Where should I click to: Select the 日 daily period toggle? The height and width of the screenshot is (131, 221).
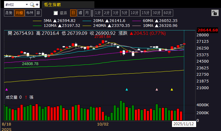pos(73,13)
